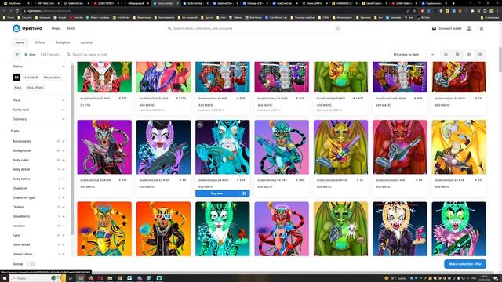Open purple-background red-haired tiger NFT thumbnail
The width and height of the screenshot is (502, 282).
click(104, 147)
